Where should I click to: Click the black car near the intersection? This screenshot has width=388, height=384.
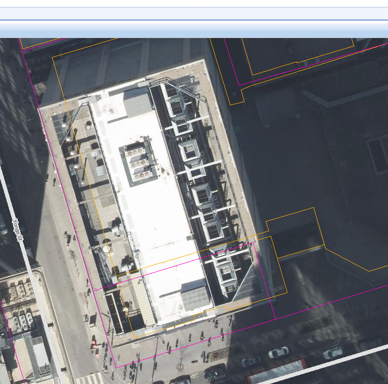tap(214, 372)
